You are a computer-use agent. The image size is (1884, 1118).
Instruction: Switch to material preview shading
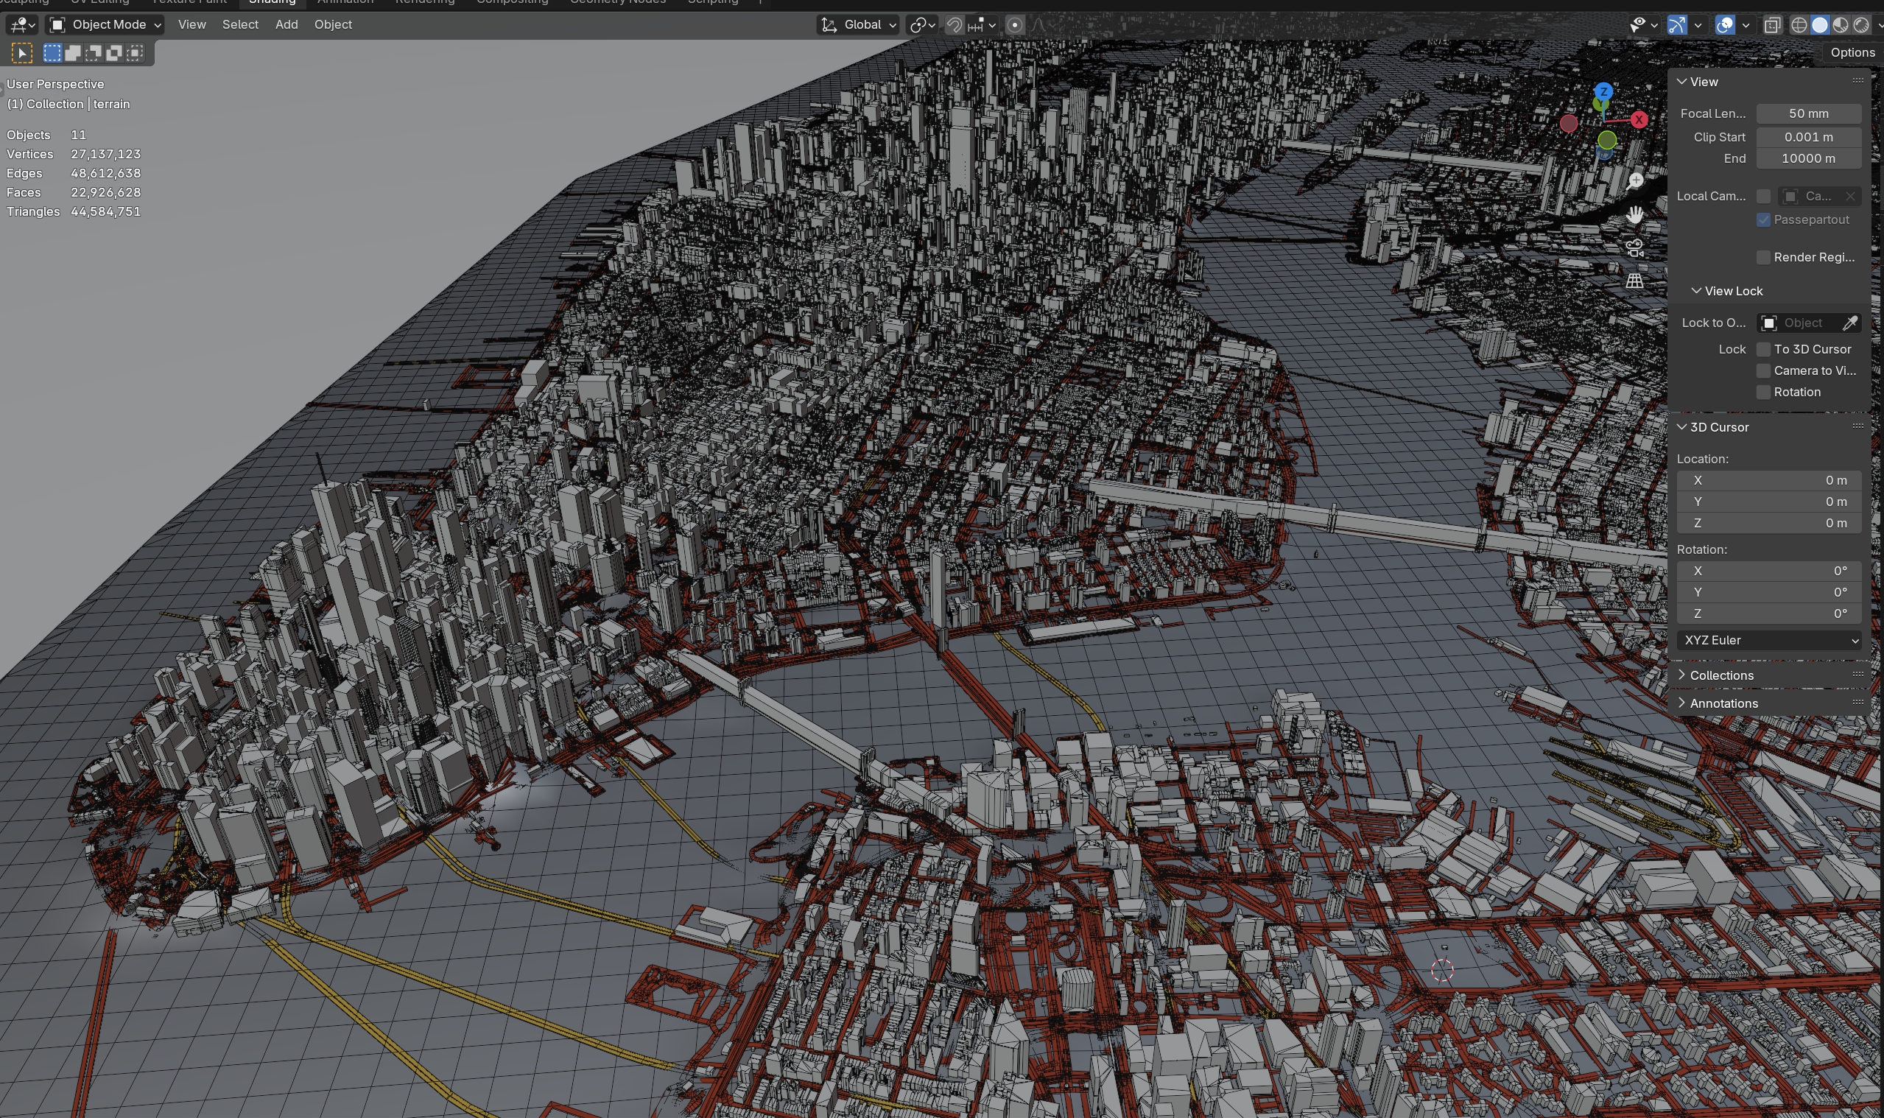(x=1841, y=25)
